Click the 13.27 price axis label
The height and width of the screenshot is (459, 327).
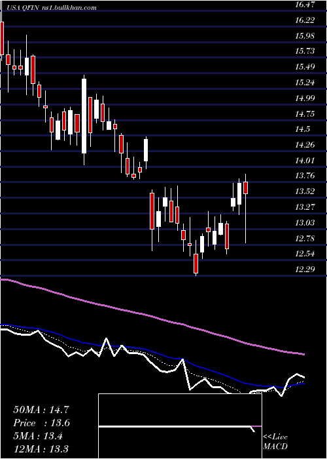click(305, 207)
